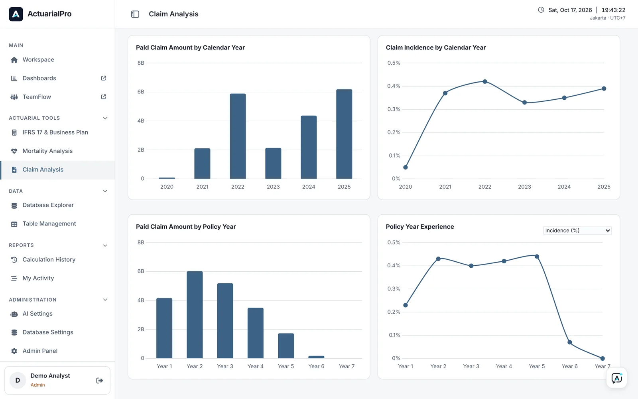Click the Demo Analyst profile avatar
Viewport: 638px width, 399px height.
18,380
